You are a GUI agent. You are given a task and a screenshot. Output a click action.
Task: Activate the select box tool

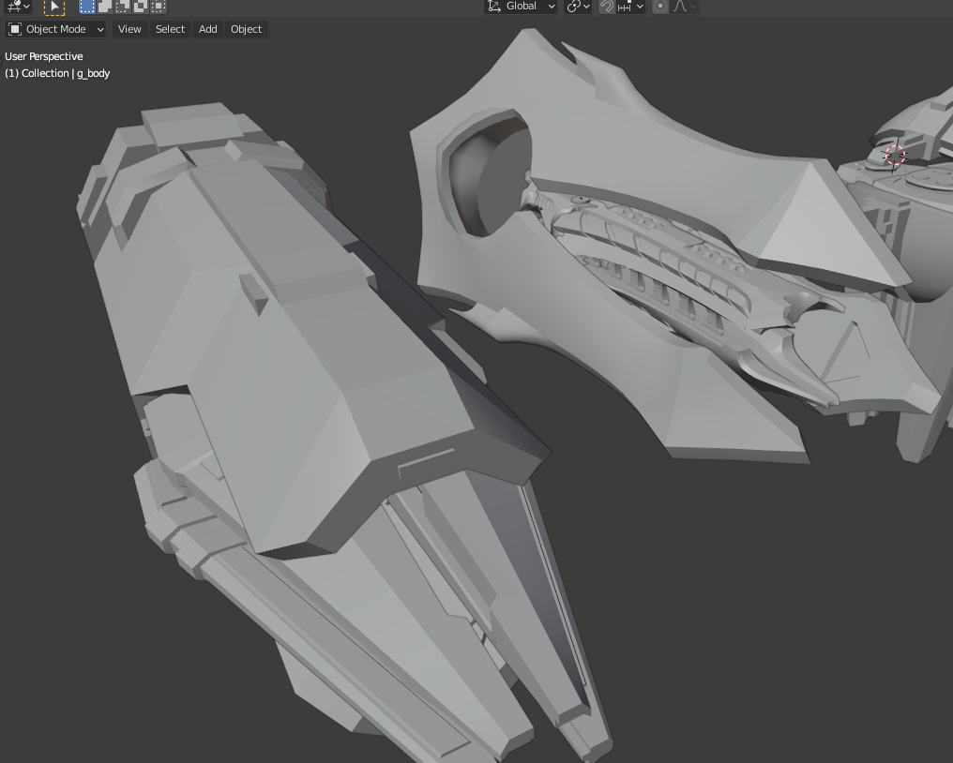54,7
